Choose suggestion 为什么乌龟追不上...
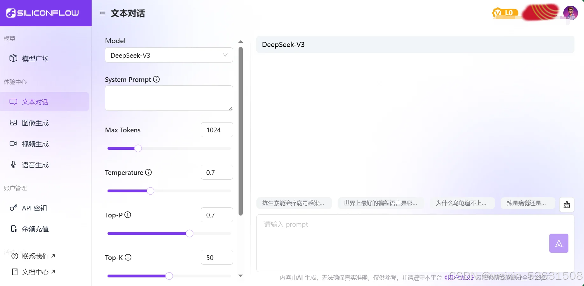This screenshot has width=584, height=286. point(462,203)
